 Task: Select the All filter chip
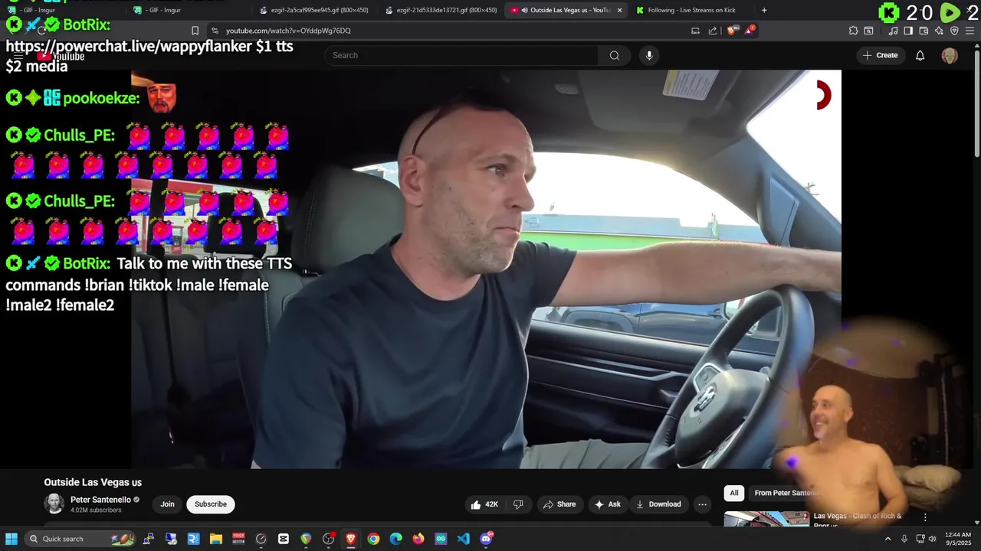(734, 493)
